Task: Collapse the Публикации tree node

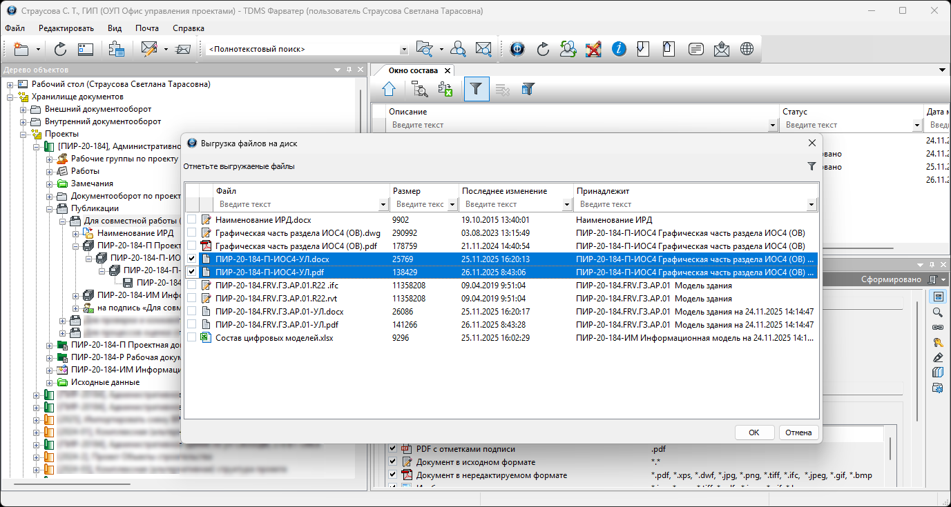Action: (50, 208)
